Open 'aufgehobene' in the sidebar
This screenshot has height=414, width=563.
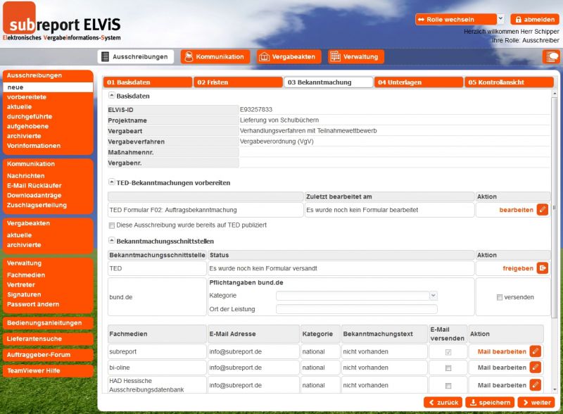(27, 126)
